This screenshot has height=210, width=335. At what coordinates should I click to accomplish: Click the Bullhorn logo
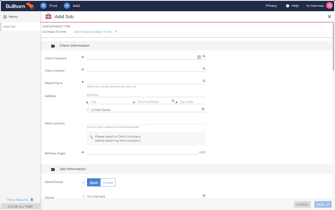(20, 6)
